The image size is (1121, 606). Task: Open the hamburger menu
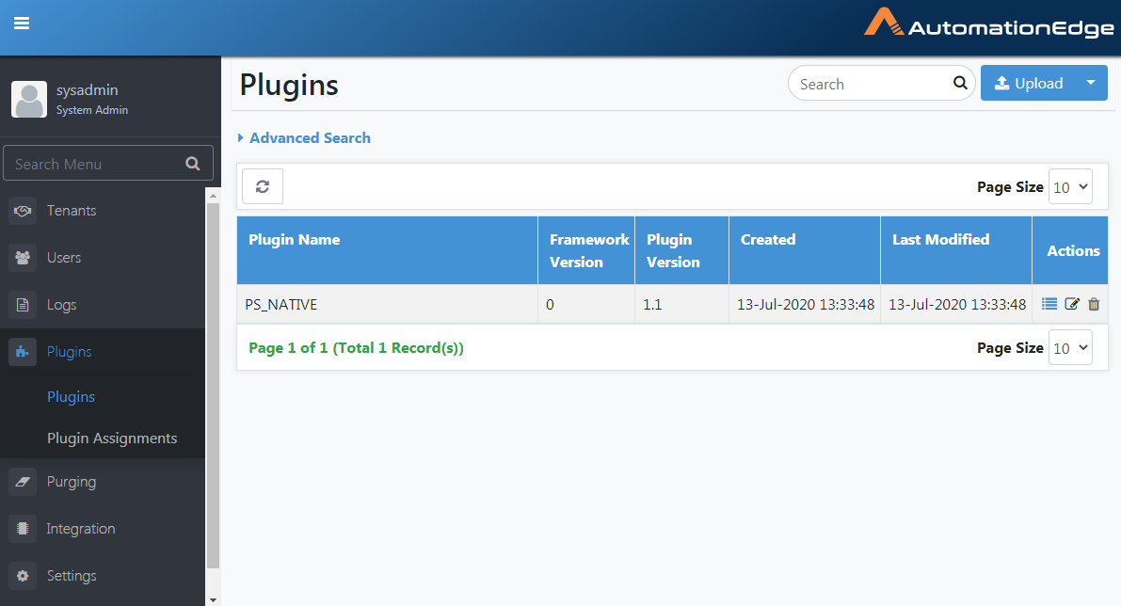(22, 24)
